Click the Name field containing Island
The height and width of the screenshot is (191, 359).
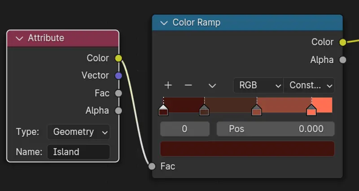tap(79, 152)
